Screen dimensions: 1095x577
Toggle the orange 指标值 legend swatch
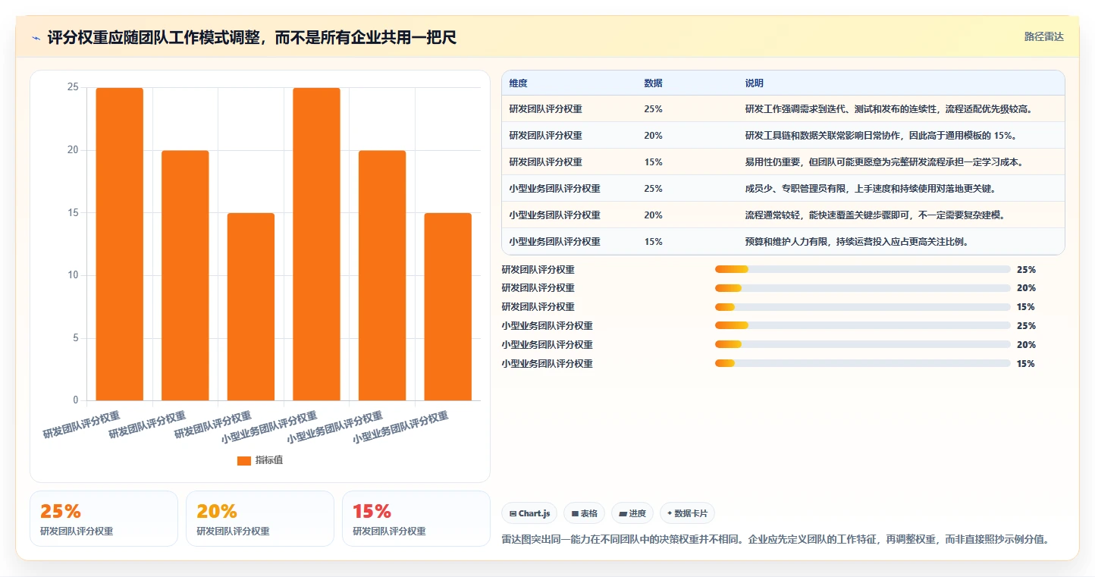click(244, 460)
